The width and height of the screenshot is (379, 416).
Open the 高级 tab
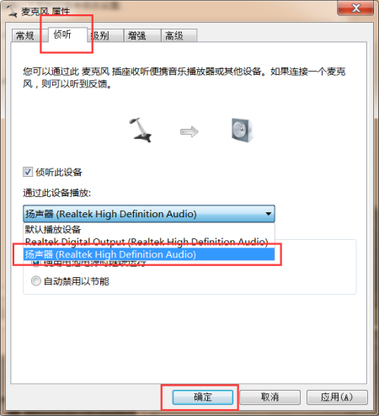pos(179,35)
